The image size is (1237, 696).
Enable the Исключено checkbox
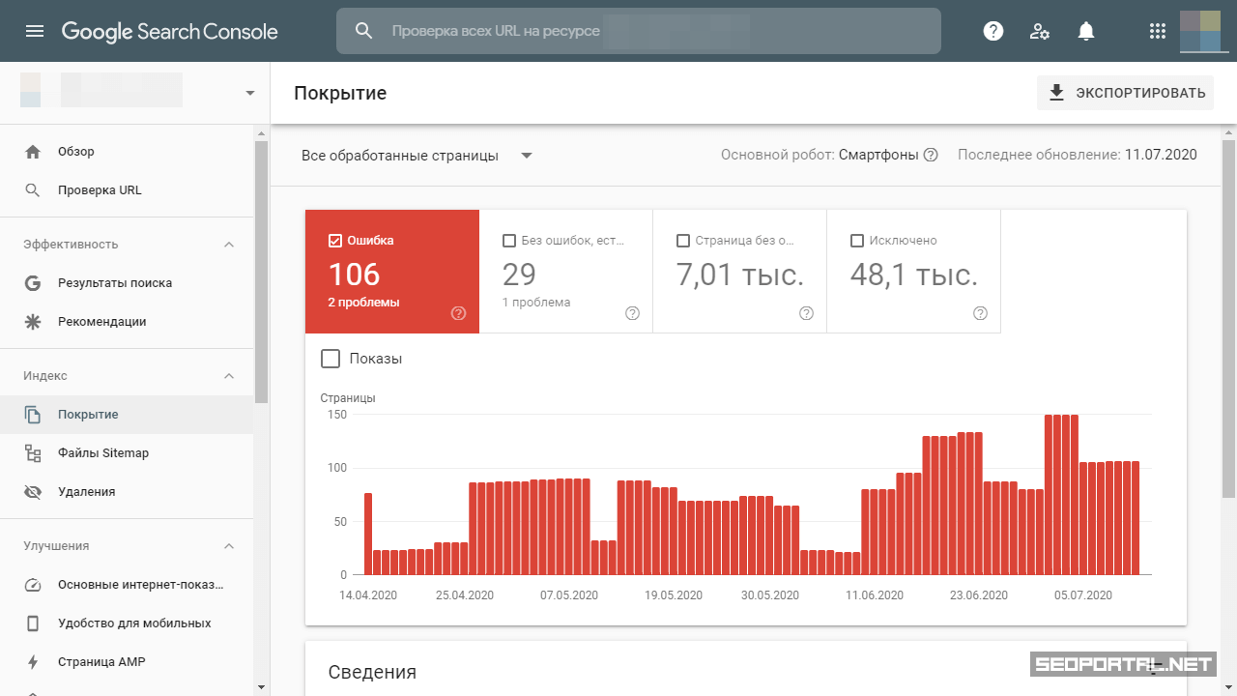(856, 241)
